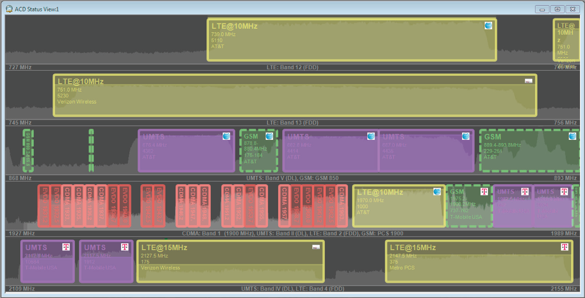Select the CDMA 1936.2 carrier block
Image resolution: width=585 pixels, height=298 pixels.
coord(90,206)
